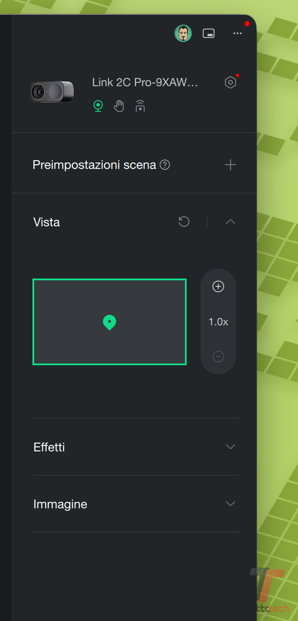
Task: Click the Link 2C Pro device name
Action: tap(145, 82)
